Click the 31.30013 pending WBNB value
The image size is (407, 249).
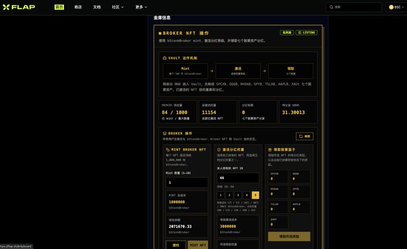coord(293,112)
